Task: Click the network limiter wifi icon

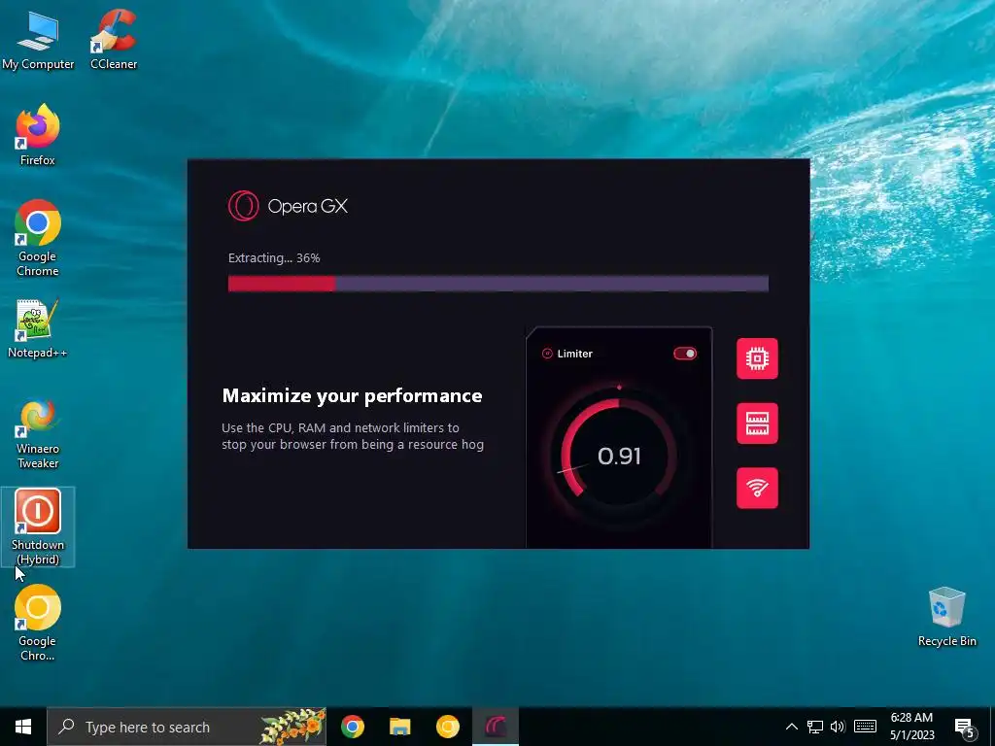Action: (x=757, y=488)
